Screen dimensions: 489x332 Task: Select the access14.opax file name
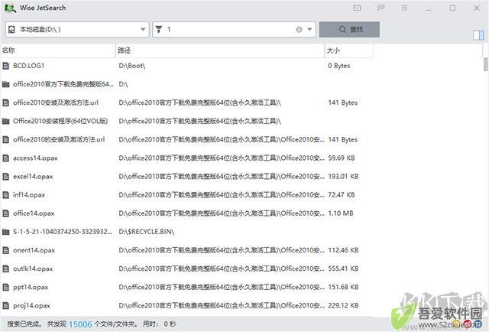point(35,158)
